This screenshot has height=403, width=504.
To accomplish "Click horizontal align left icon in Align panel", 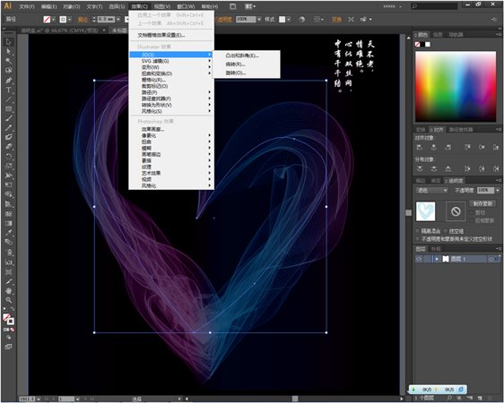I will [x=419, y=147].
